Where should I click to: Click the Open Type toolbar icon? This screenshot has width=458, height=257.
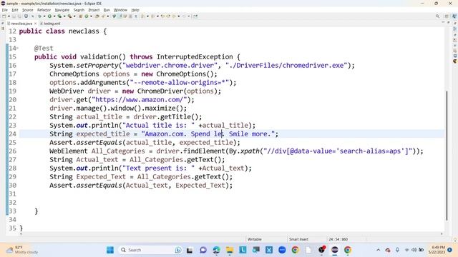[x=97, y=16]
